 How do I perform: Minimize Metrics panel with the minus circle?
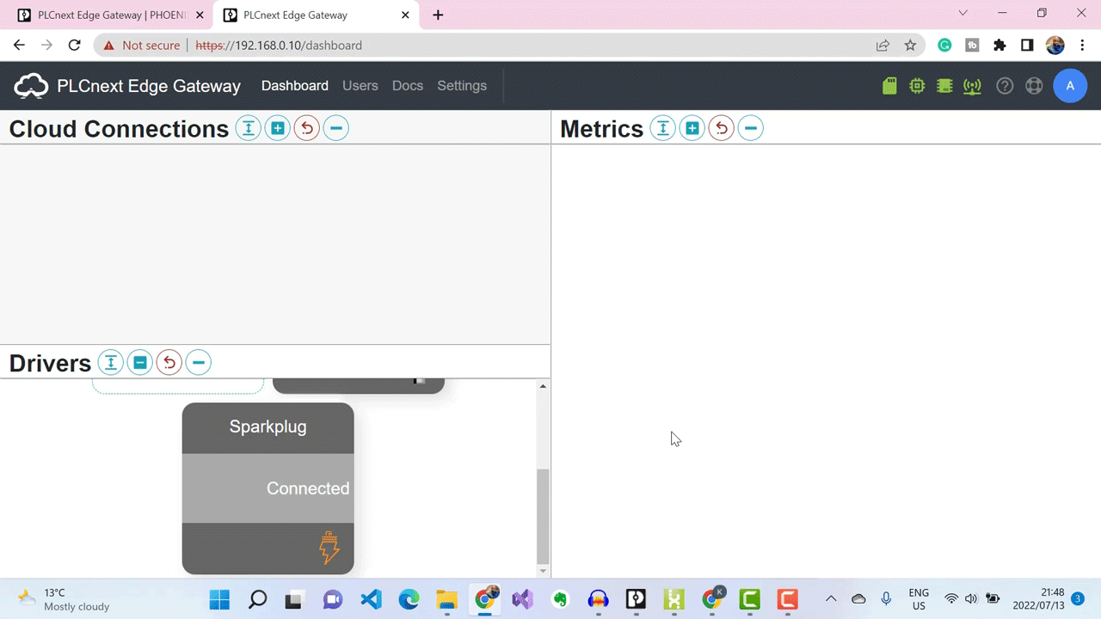[x=751, y=128]
